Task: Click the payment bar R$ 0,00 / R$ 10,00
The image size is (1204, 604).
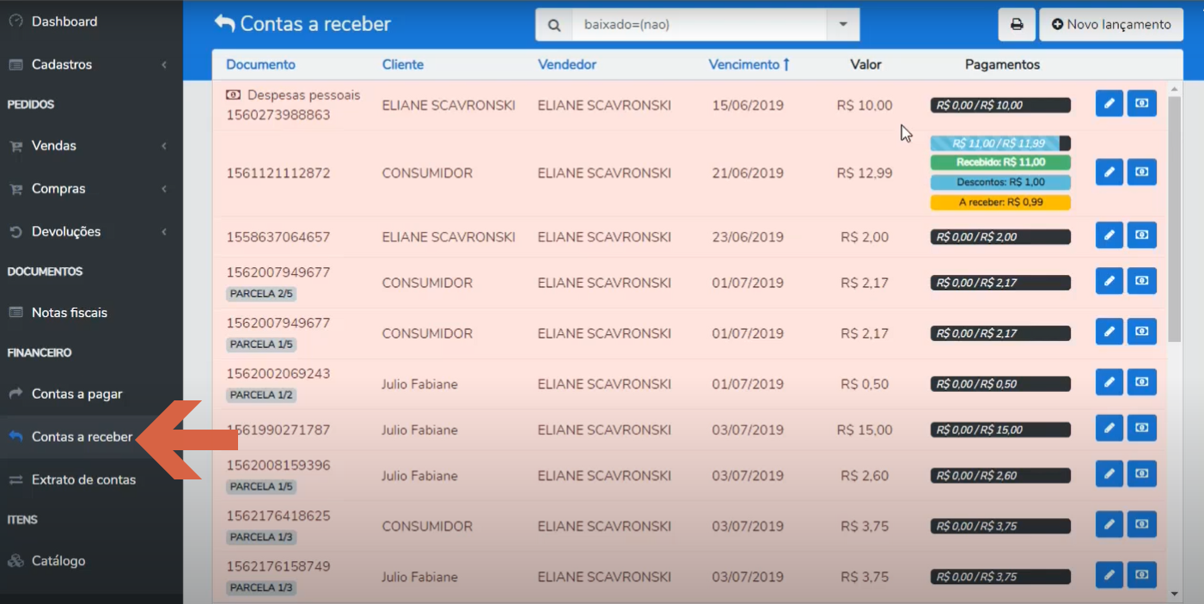Action: point(1000,105)
